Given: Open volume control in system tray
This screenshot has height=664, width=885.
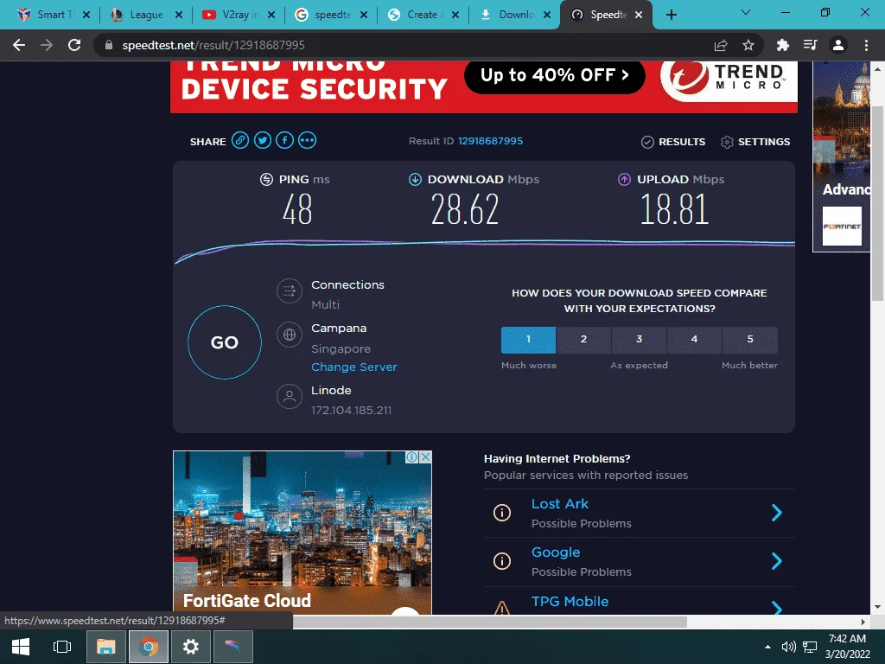Looking at the screenshot, I should (788, 647).
